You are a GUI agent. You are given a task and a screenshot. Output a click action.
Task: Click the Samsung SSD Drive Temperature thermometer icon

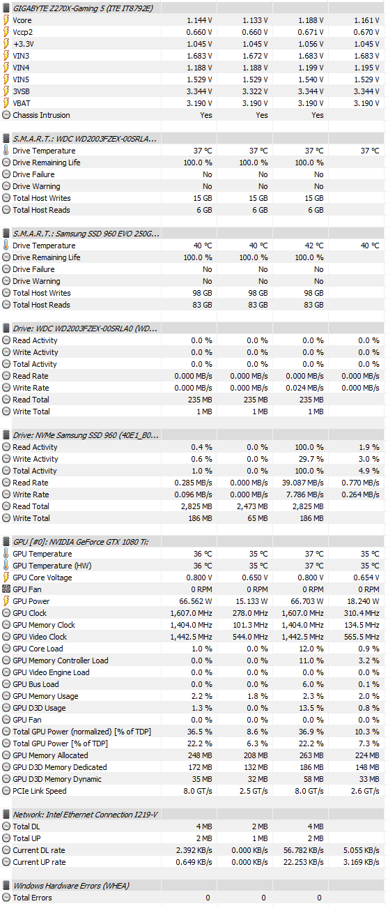[x=6, y=246]
